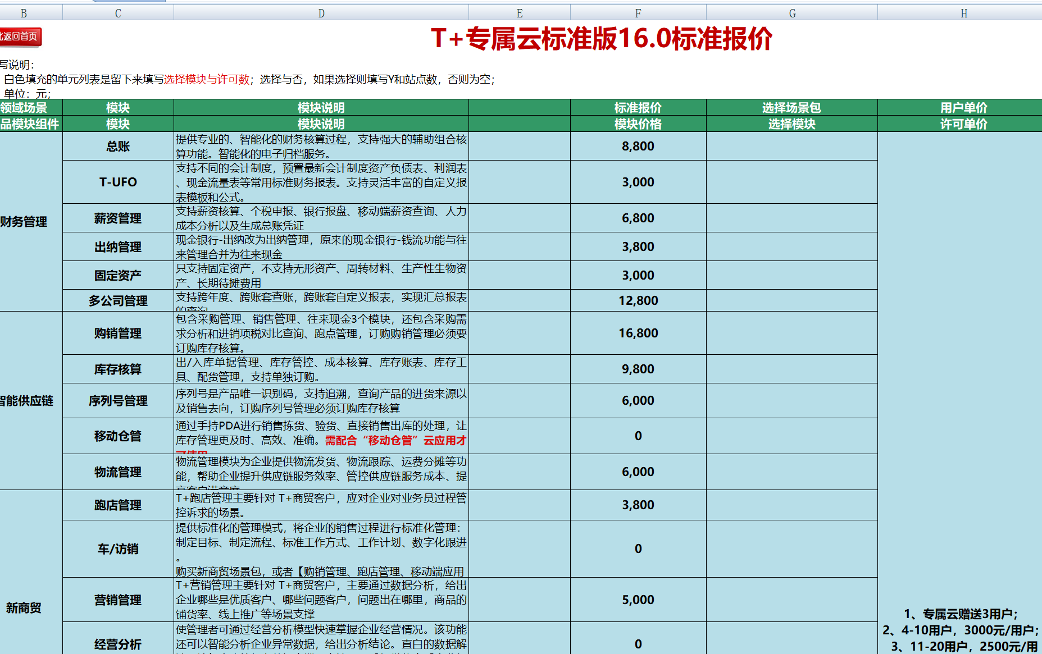Screen dimensions: 1042x654
Task: Click the note 专属云赠送3用户
Action: pyautogui.click(x=960, y=614)
